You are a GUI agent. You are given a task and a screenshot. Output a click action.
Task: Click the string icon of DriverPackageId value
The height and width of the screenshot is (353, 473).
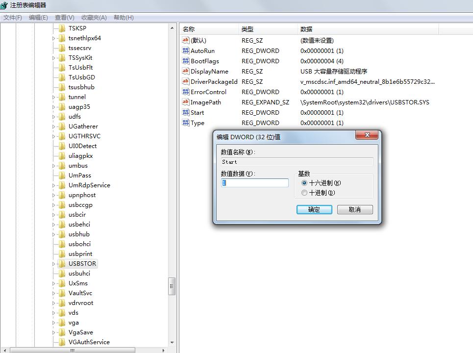[x=185, y=81]
